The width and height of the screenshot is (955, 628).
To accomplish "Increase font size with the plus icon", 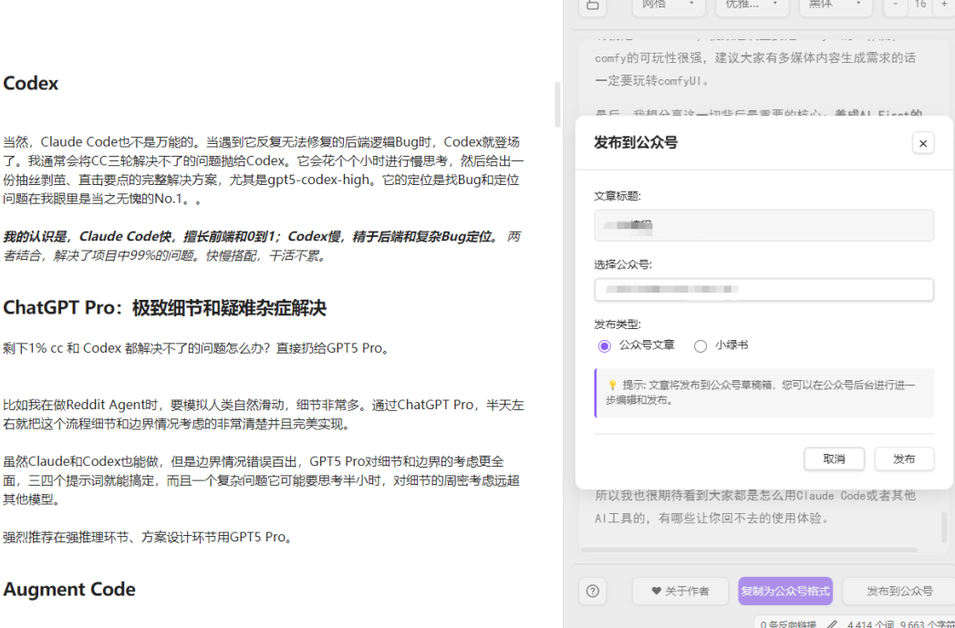I will pos(944,5).
